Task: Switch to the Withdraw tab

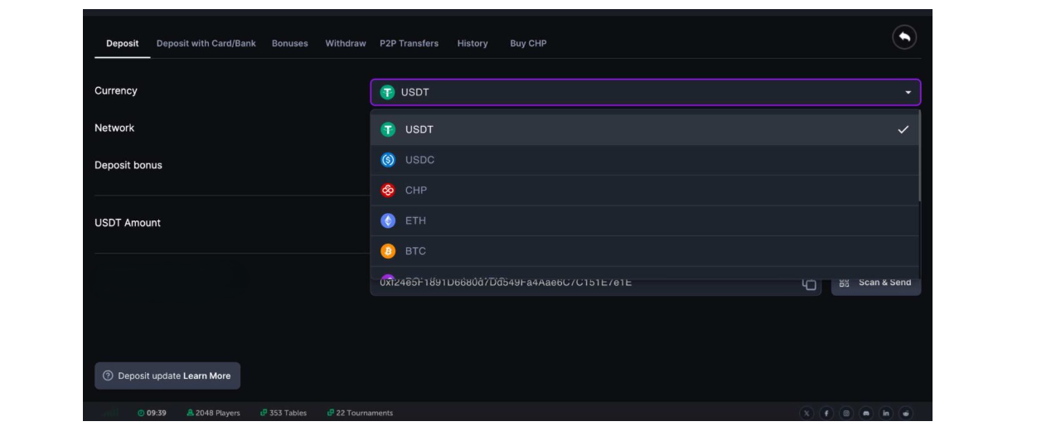Action: click(346, 43)
